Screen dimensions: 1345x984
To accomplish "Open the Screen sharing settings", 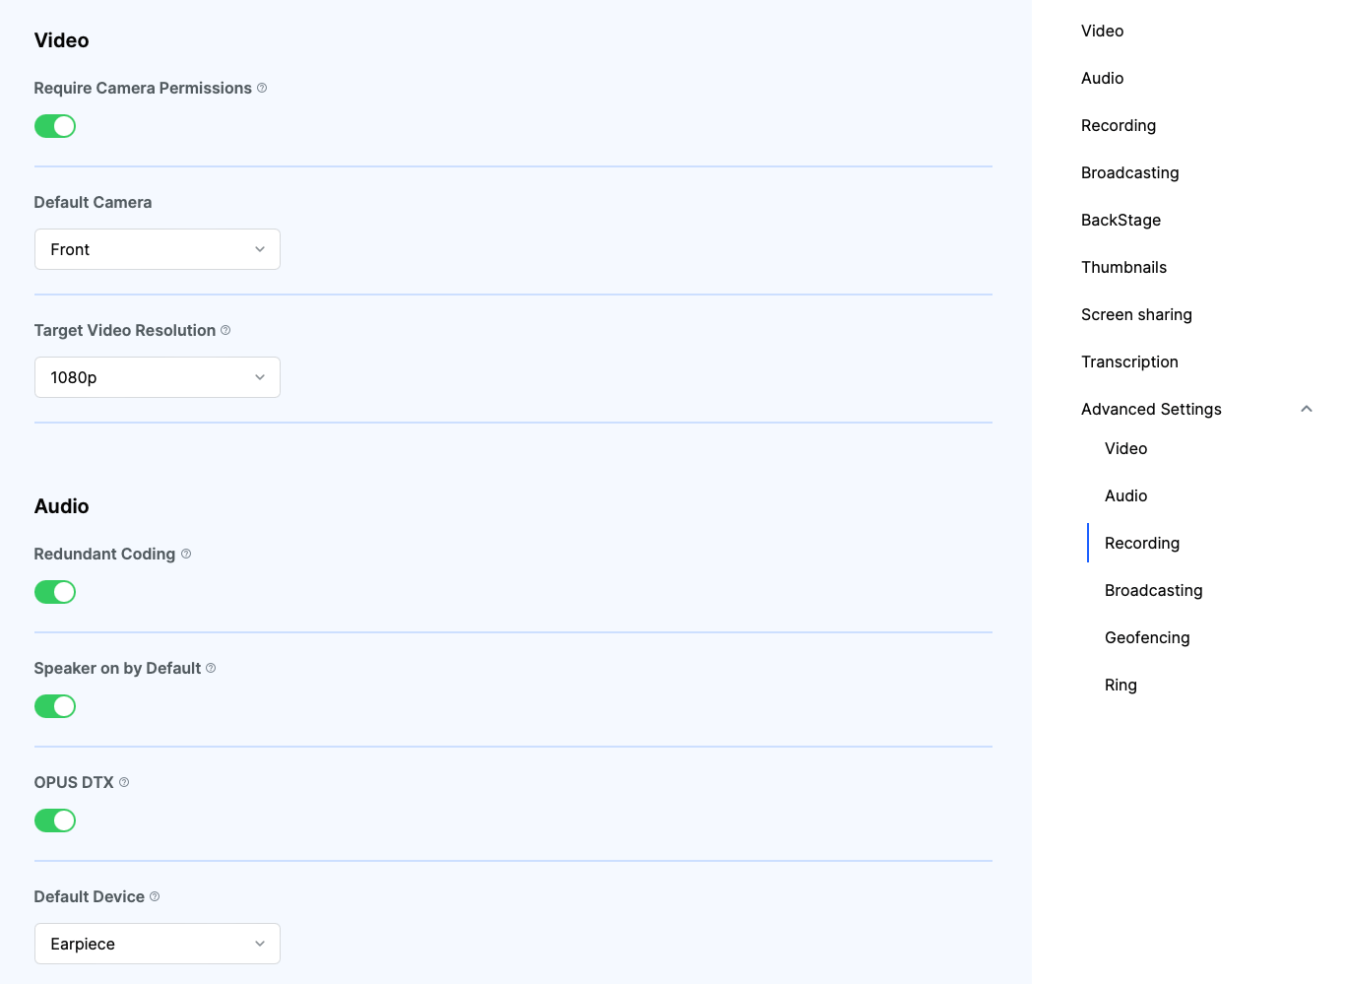I will coord(1136,314).
